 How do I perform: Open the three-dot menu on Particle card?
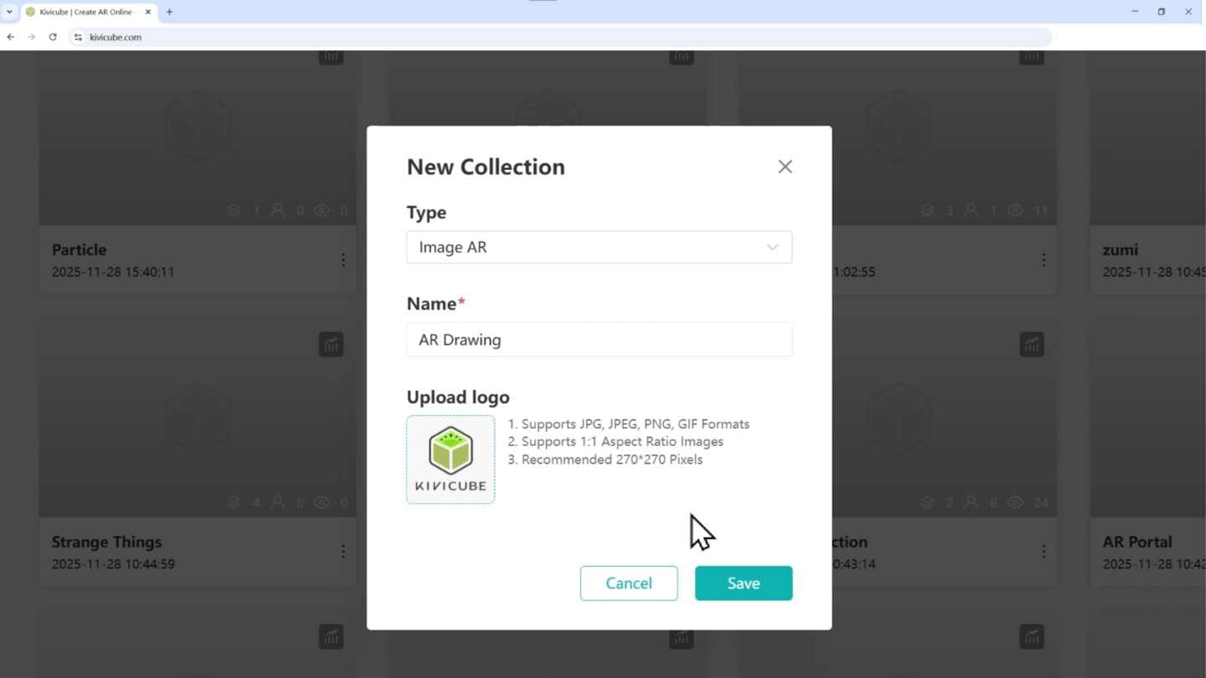[343, 260]
